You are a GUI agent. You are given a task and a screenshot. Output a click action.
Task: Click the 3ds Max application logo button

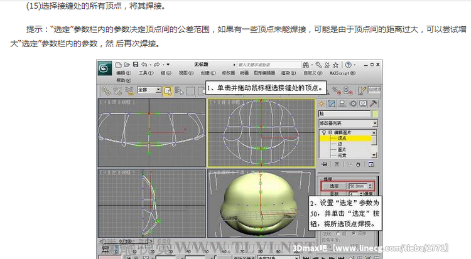(104, 68)
